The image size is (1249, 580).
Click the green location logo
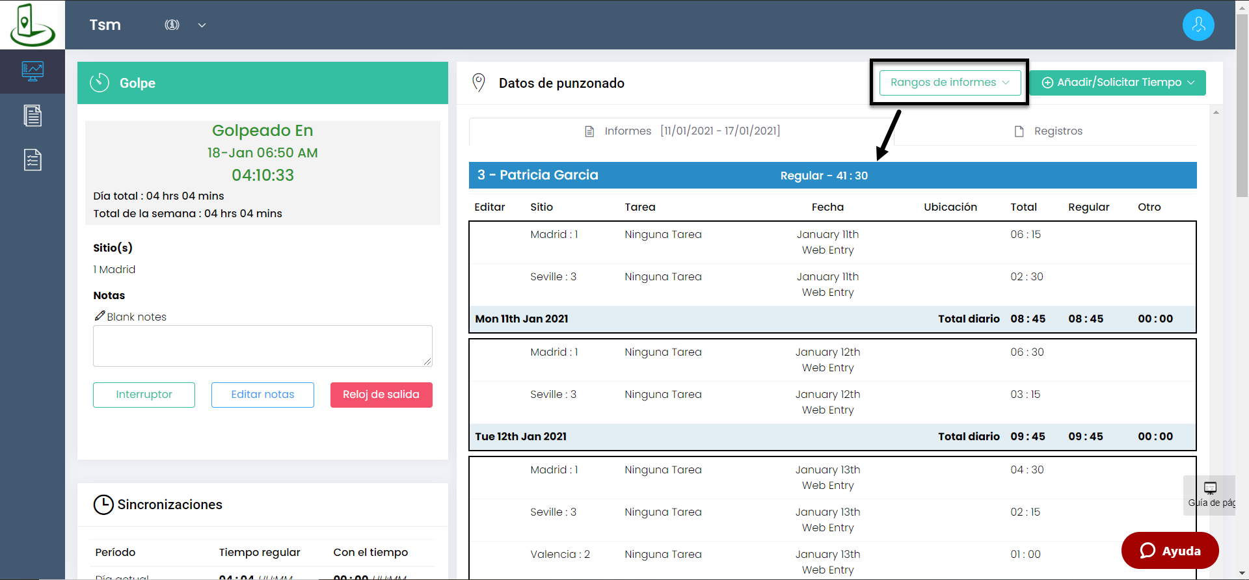(32, 25)
